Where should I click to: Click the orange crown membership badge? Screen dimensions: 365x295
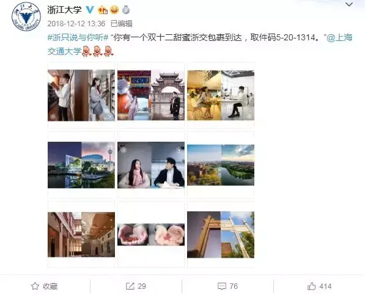103,10
